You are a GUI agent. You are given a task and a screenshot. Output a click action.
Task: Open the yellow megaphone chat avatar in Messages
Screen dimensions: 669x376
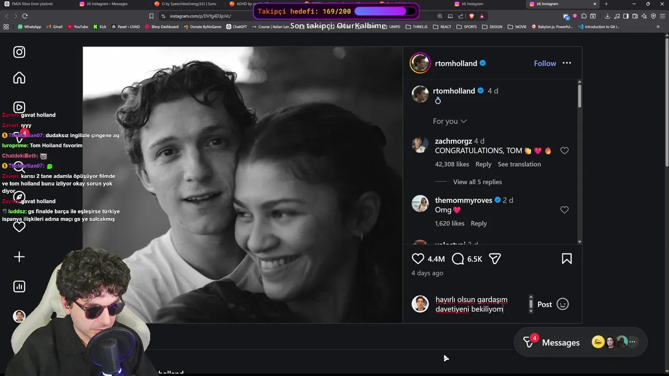[x=598, y=342]
